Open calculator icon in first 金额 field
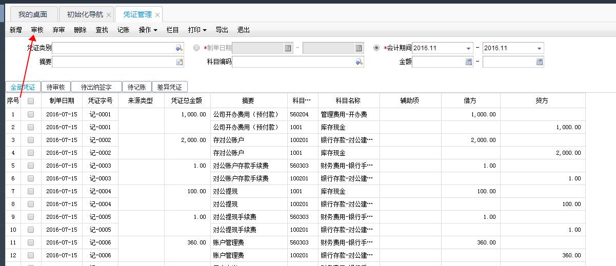This screenshot has height=266, width=616. [x=468, y=62]
